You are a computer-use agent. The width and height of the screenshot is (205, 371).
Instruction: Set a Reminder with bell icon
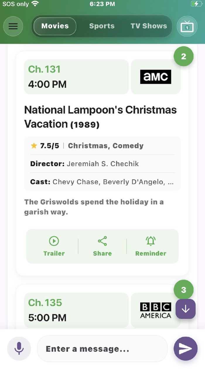pos(151,246)
